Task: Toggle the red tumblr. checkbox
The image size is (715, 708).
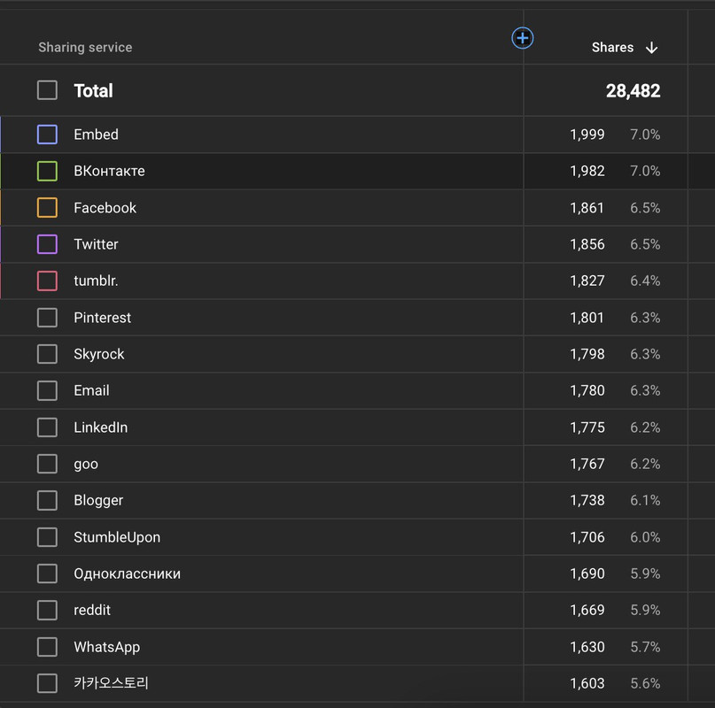Action: coord(47,281)
